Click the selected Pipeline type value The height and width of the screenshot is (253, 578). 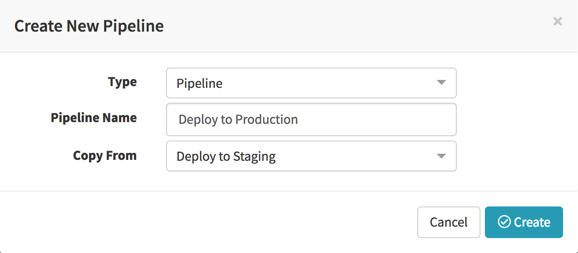click(199, 83)
